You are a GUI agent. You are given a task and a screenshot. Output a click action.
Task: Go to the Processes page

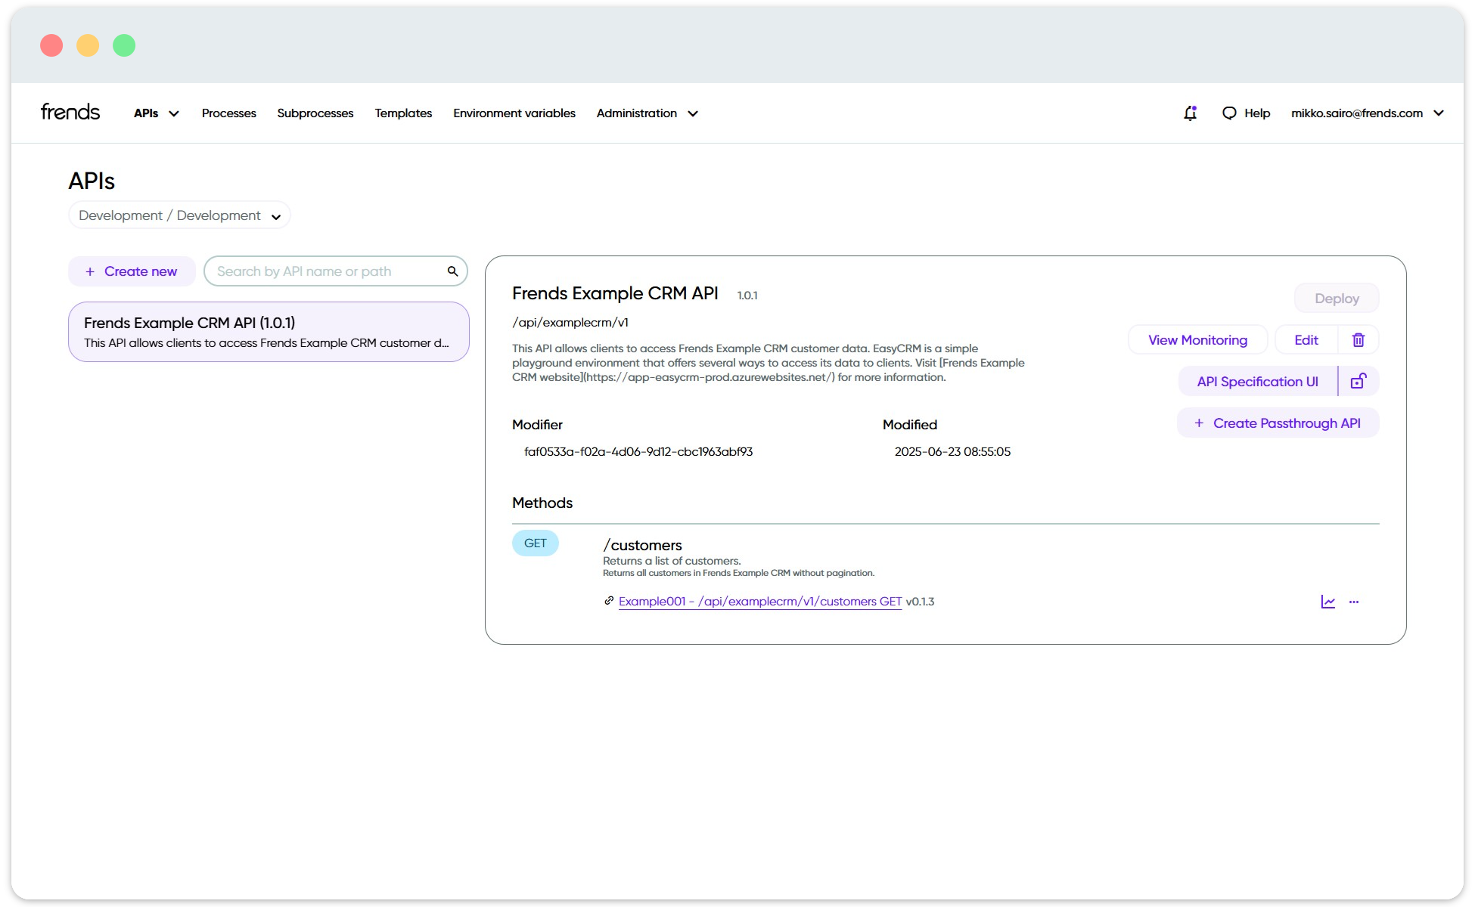(x=228, y=113)
